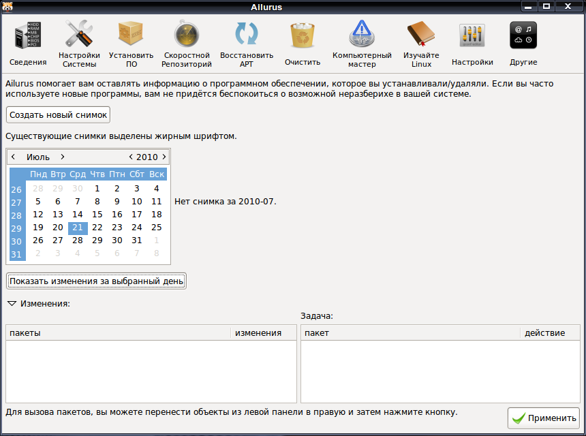The width and height of the screenshot is (586, 436).
Task: Click the Июль month label
Action: click(37, 157)
